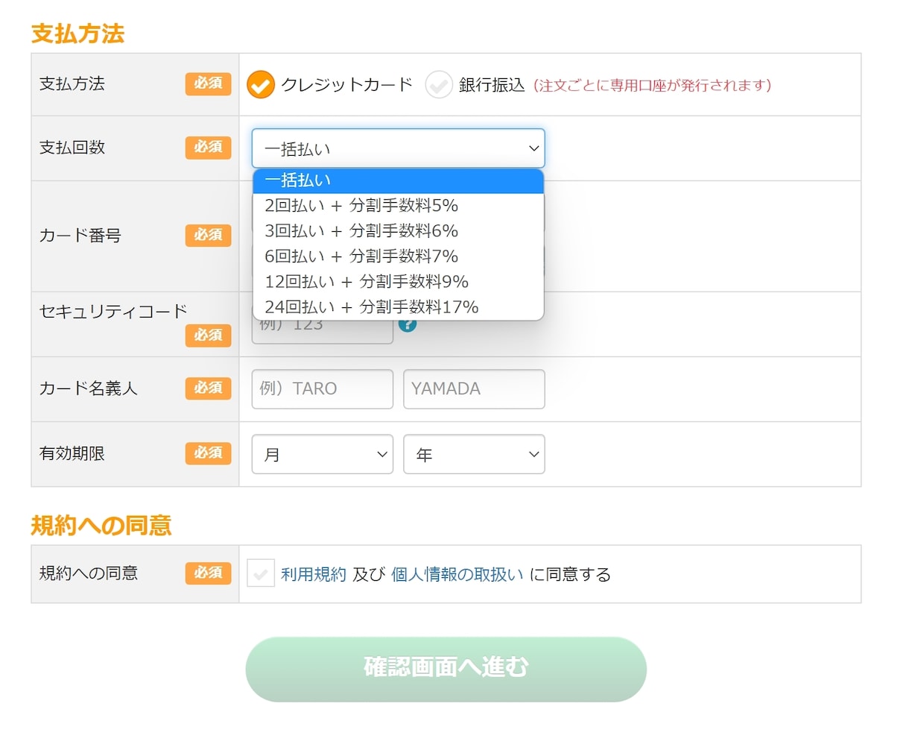Click the red bank transfer note text
909x753 pixels.
653,86
